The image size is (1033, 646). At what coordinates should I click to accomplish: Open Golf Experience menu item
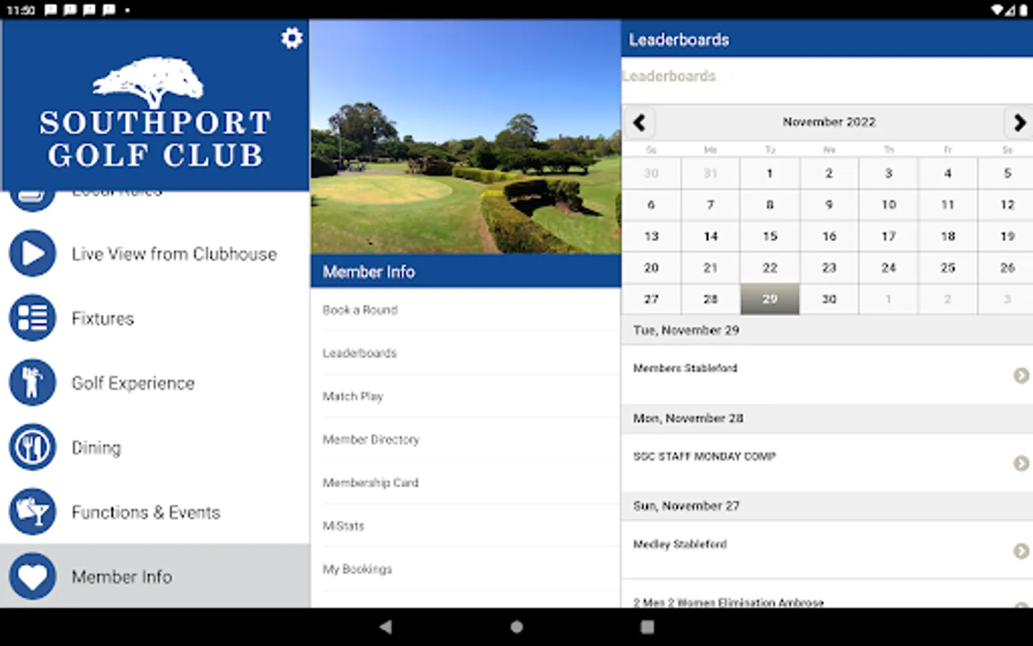[x=155, y=383]
